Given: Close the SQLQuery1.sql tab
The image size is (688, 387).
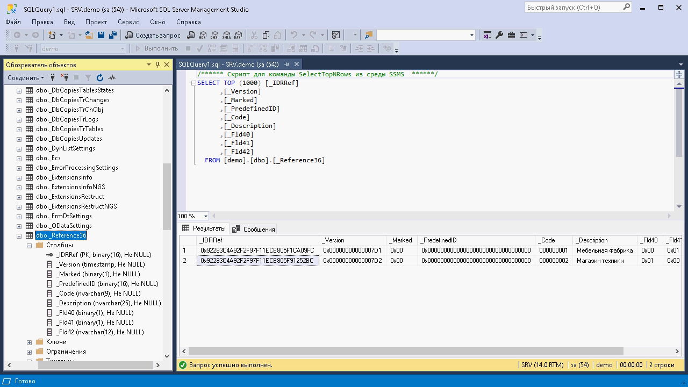Looking at the screenshot, I should click(x=297, y=64).
